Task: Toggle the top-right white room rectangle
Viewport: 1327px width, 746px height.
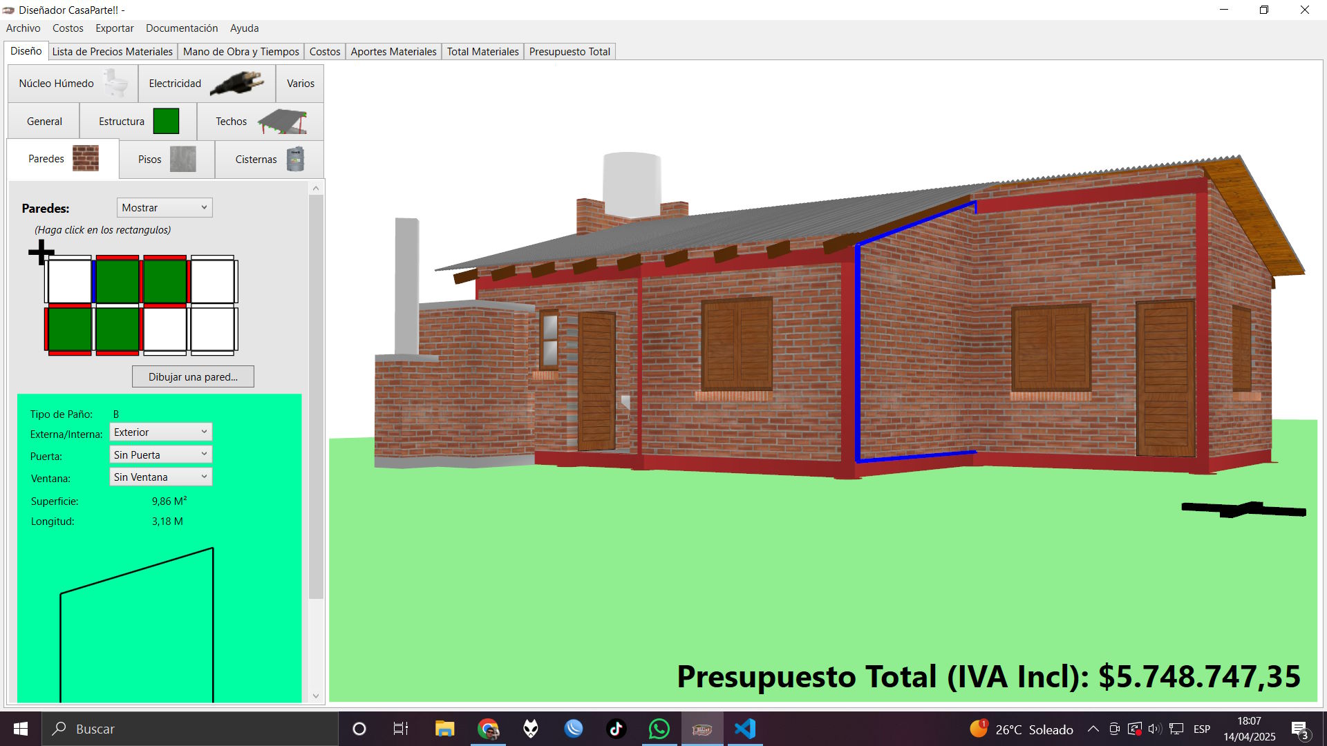Action: [x=213, y=281]
